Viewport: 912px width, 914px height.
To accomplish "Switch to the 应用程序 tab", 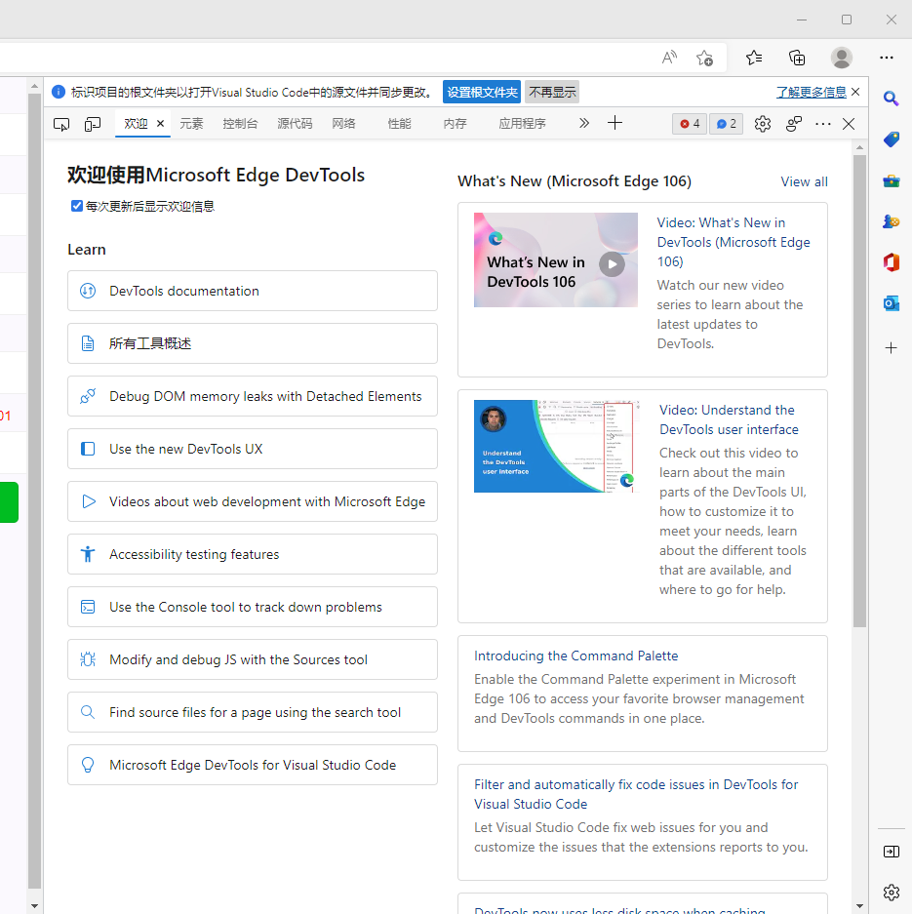I will (522, 124).
